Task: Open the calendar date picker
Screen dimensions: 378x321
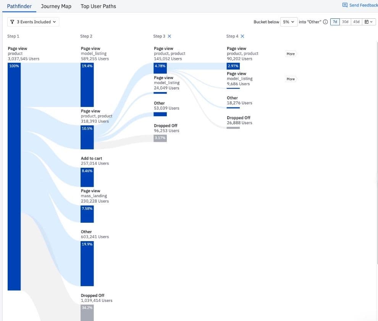Action: pos(368,22)
